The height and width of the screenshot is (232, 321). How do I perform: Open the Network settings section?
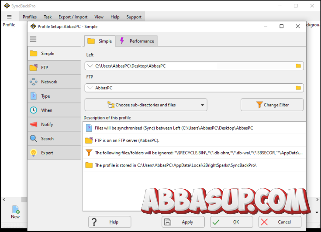pos(54,82)
